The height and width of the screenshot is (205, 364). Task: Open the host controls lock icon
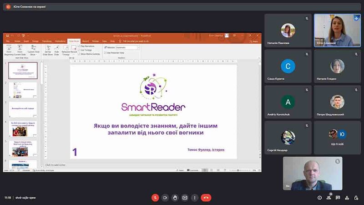tap(356, 198)
